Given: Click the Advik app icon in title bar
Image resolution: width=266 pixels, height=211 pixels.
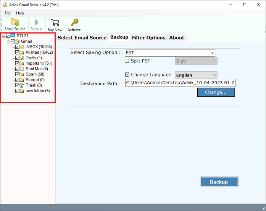Looking at the screenshot, I should pos(5,5).
